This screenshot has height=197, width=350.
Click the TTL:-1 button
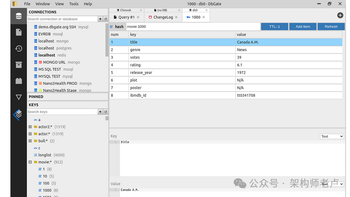(x=274, y=27)
